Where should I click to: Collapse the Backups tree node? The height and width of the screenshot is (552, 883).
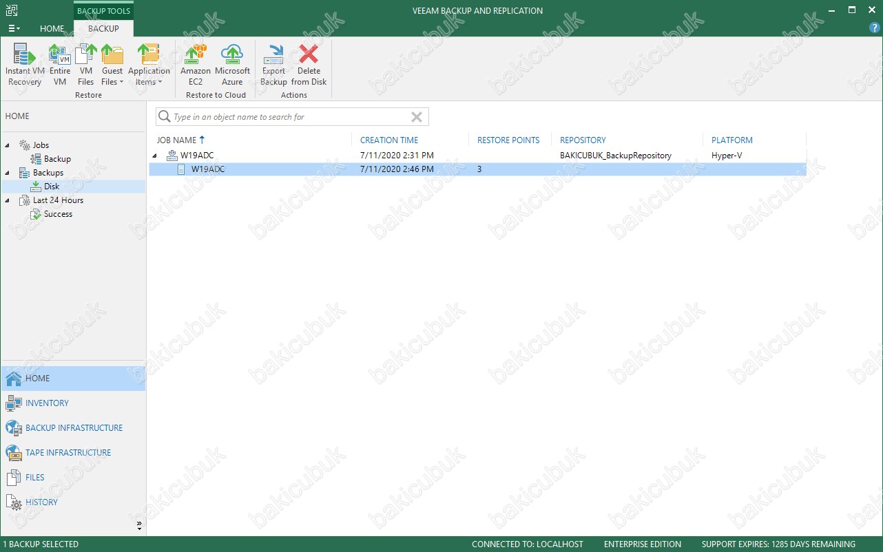pyautogui.click(x=8, y=173)
